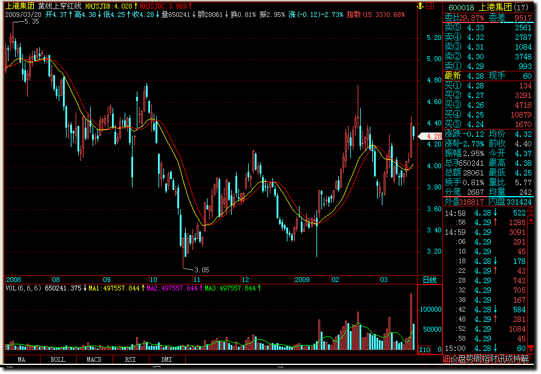541x374 pixels.
Task: Click the X10 volume scale box
Action: [424, 350]
